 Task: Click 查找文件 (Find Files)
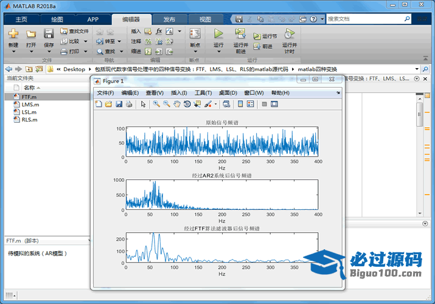(x=75, y=32)
